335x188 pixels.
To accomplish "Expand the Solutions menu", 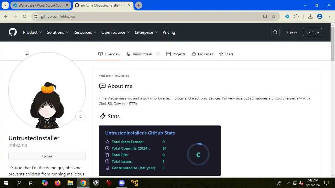I will click(x=58, y=32).
